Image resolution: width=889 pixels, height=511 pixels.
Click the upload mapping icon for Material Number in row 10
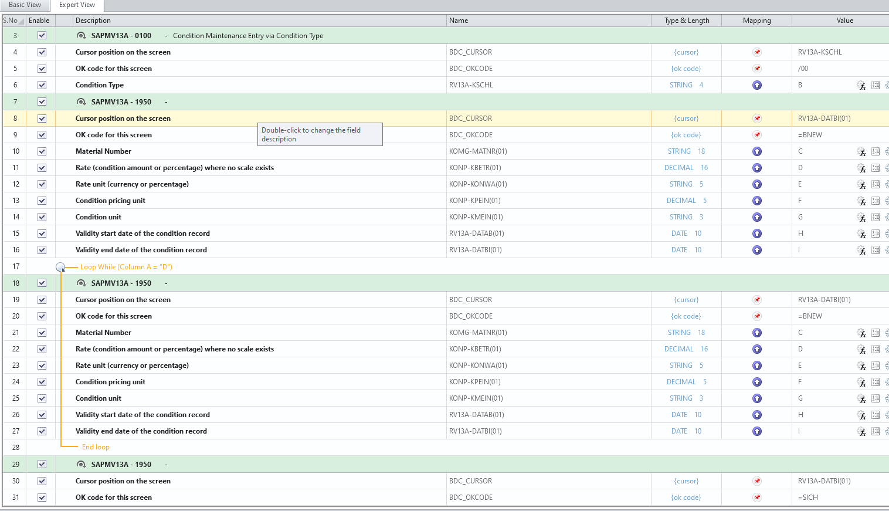(x=757, y=151)
